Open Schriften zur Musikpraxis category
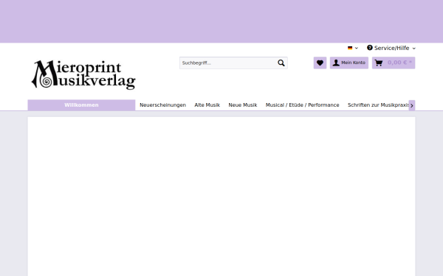The width and height of the screenshot is (443, 276). point(378,105)
